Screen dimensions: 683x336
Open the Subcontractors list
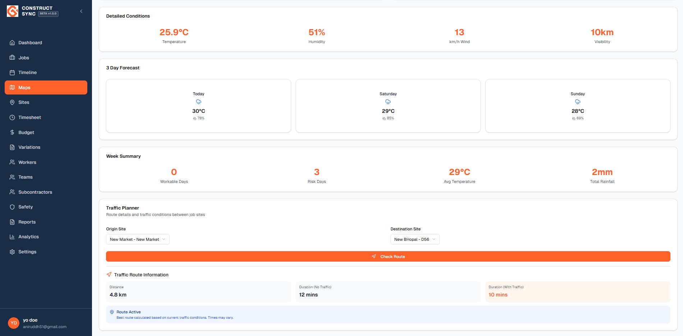(x=35, y=192)
